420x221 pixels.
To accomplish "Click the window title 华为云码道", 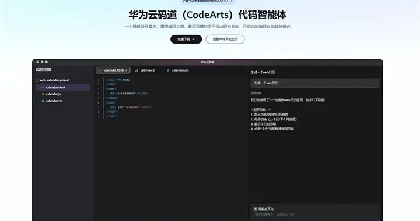I will point(208,62).
